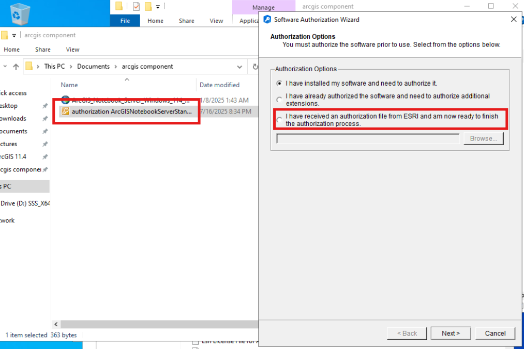The height and width of the screenshot is (349, 524).
Task: Click the up arrow navigation icon
Action: 16,67
